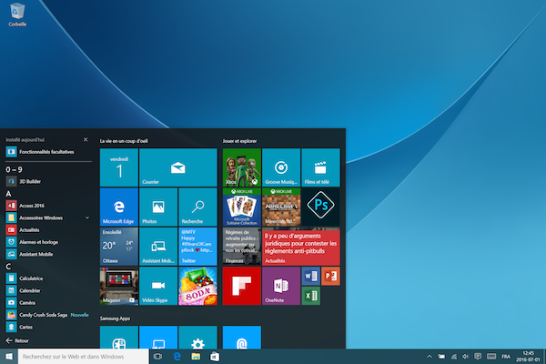Launch Edge from the taskbar
This screenshot has height=364, width=546.
(x=177, y=357)
